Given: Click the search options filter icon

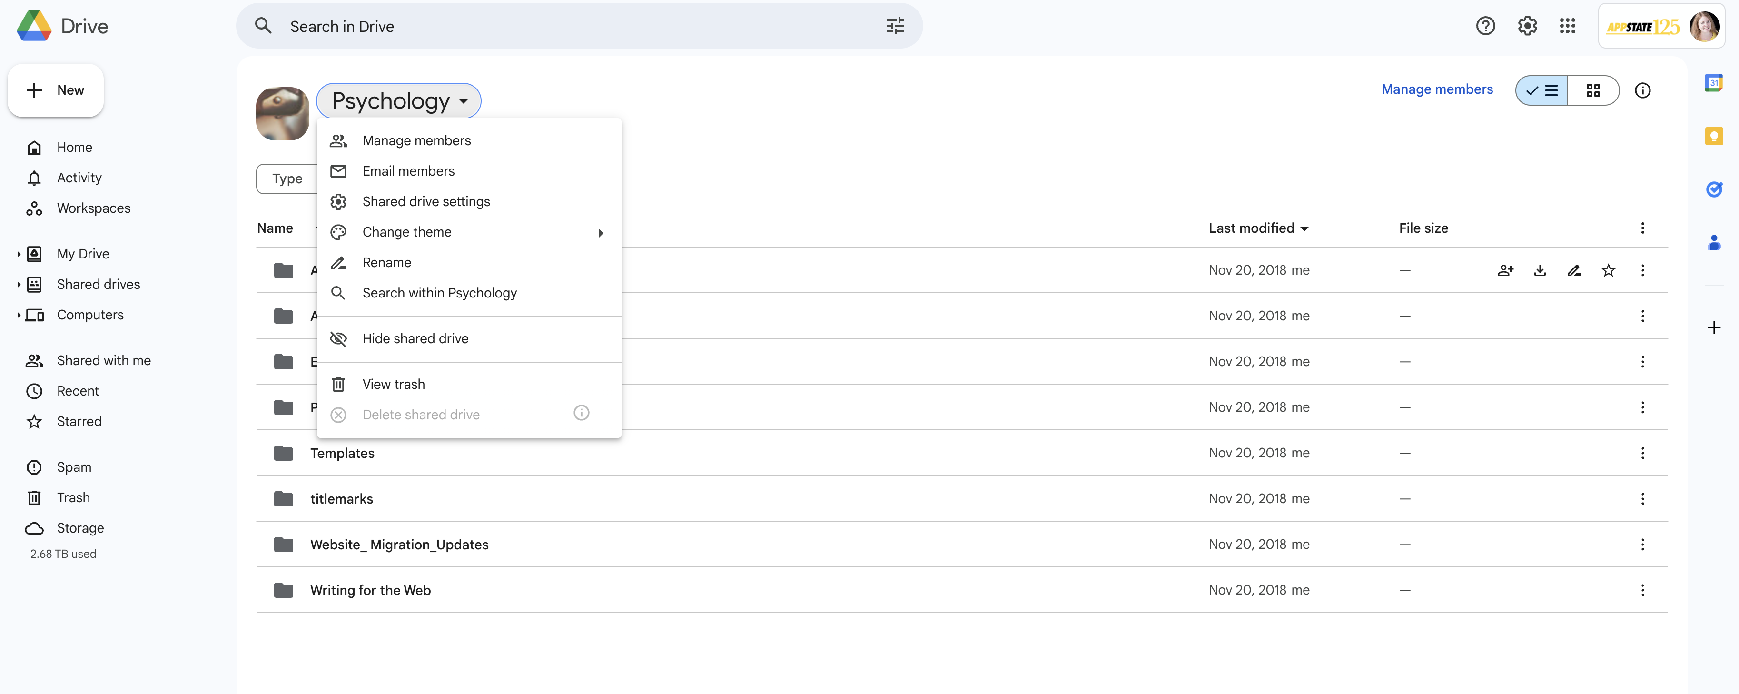Looking at the screenshot, I should point(895,26).
